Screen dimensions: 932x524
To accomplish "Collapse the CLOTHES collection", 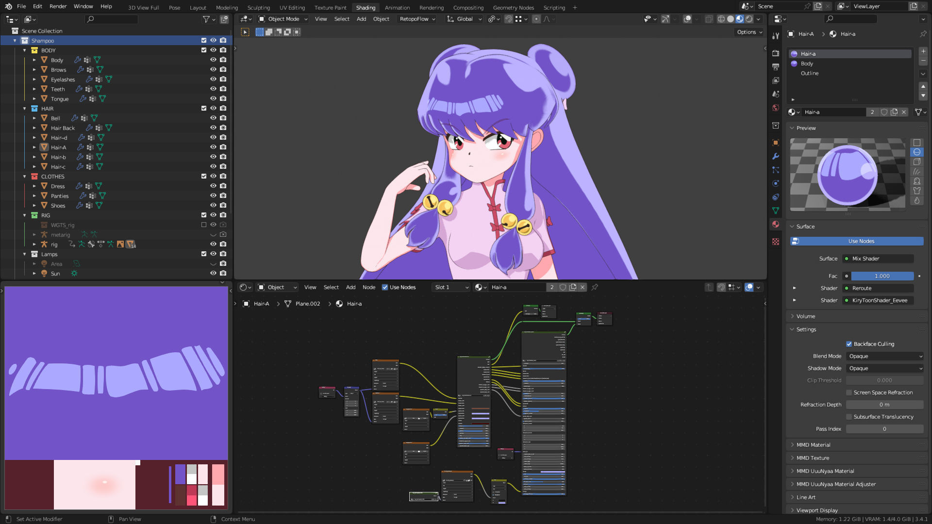I will (x=25, y=177).
